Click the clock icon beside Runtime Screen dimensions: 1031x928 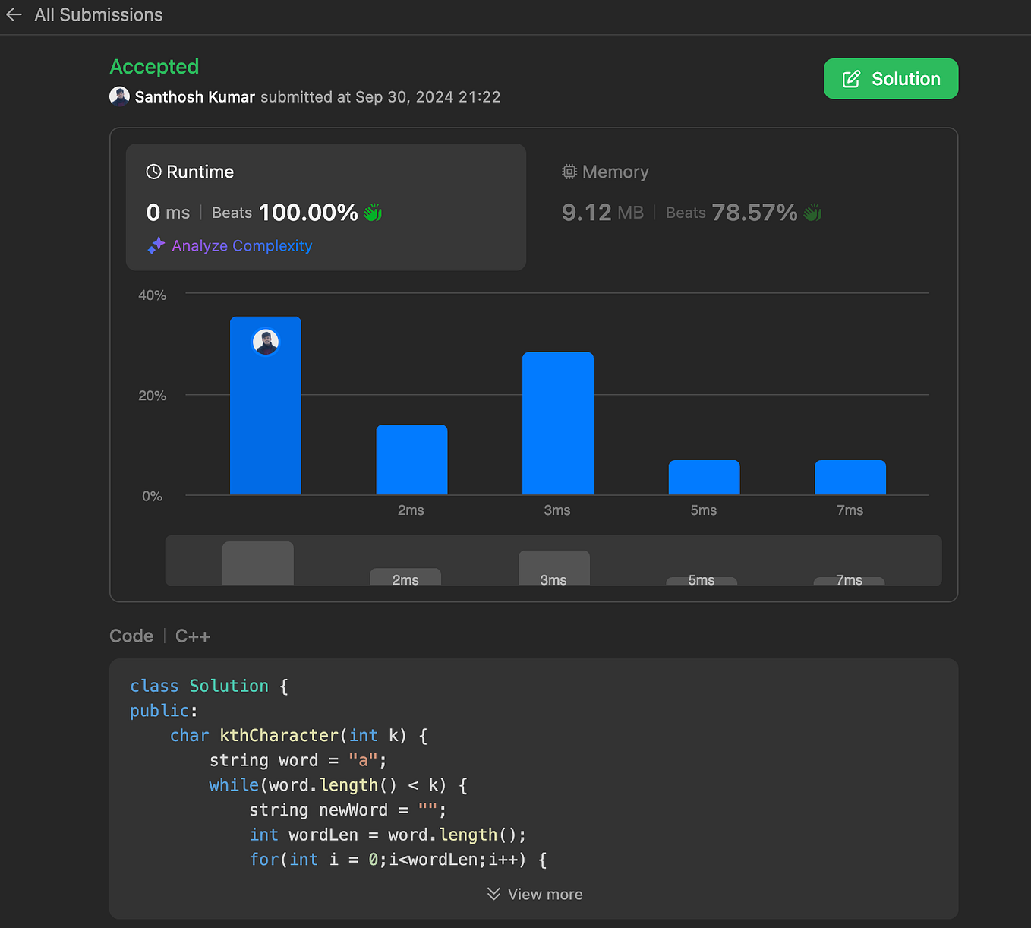coord(154,172)
